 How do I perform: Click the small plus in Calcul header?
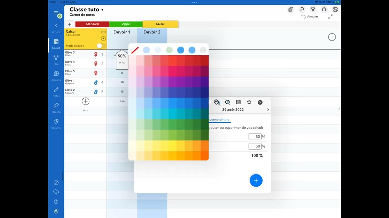point(103,38)
